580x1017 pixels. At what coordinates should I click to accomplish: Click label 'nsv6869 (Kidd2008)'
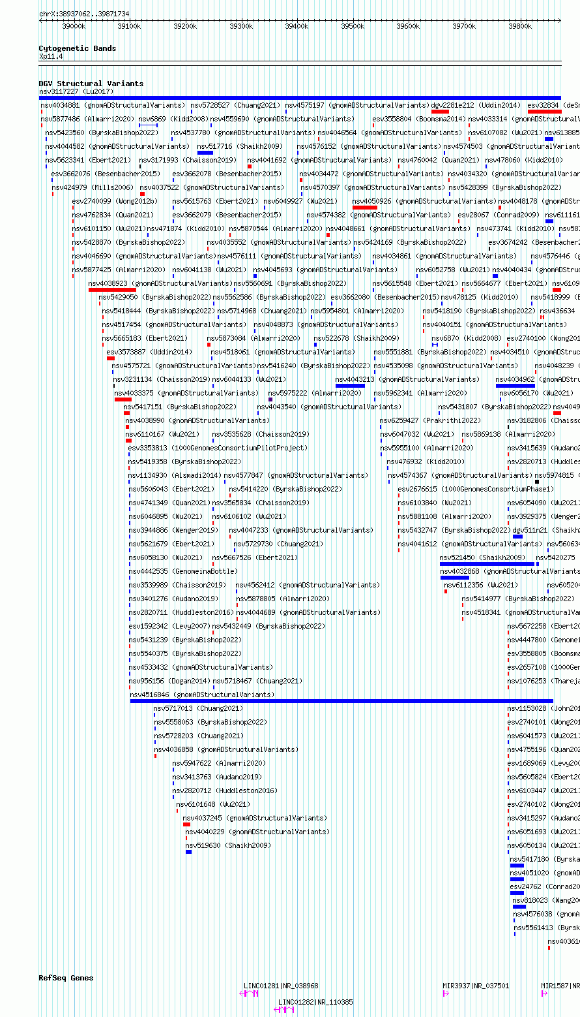click(173, 119)
